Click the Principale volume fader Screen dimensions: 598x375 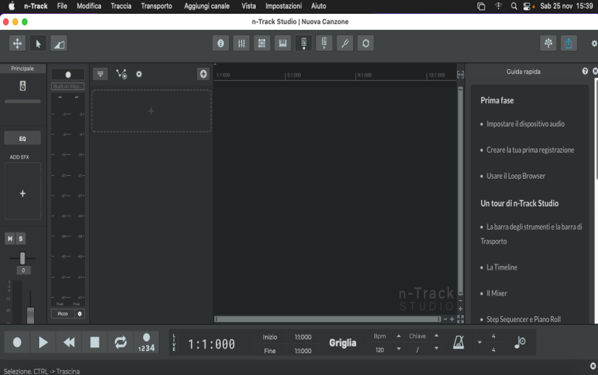(x=31, y=316)
